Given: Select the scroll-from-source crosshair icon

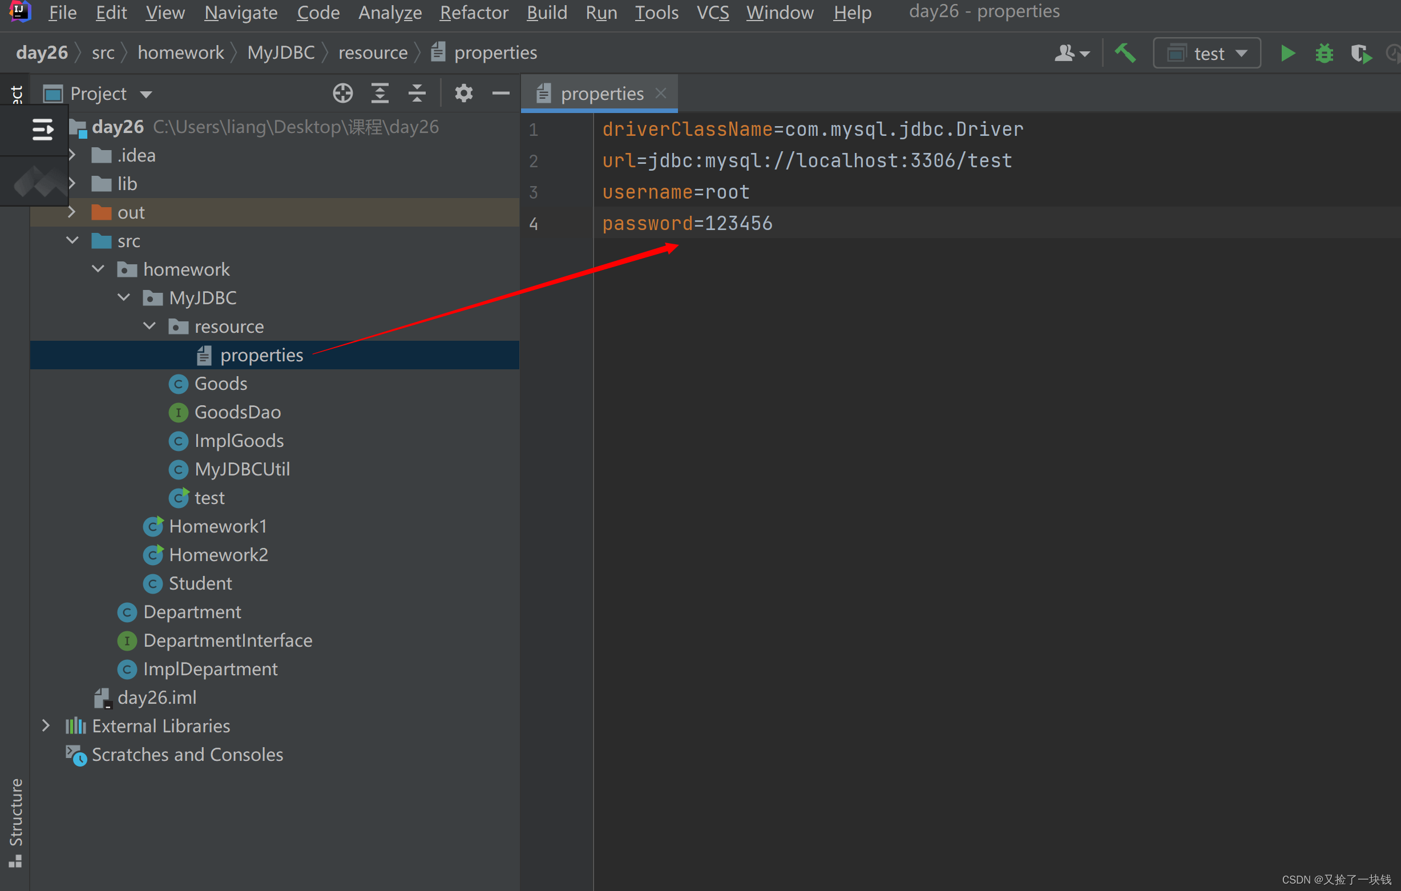Looking at the screenshot, I should [342, 93].
